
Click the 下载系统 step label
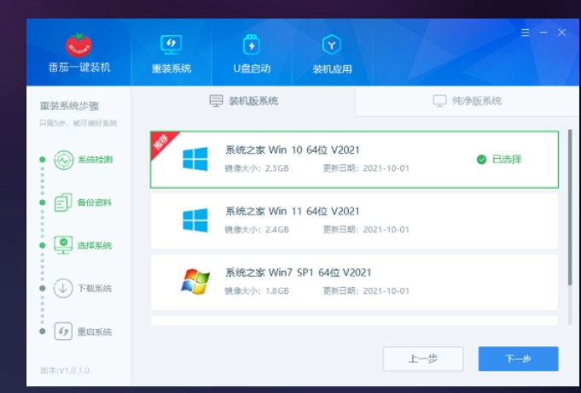pyautogui.click(x=95, y=289)
